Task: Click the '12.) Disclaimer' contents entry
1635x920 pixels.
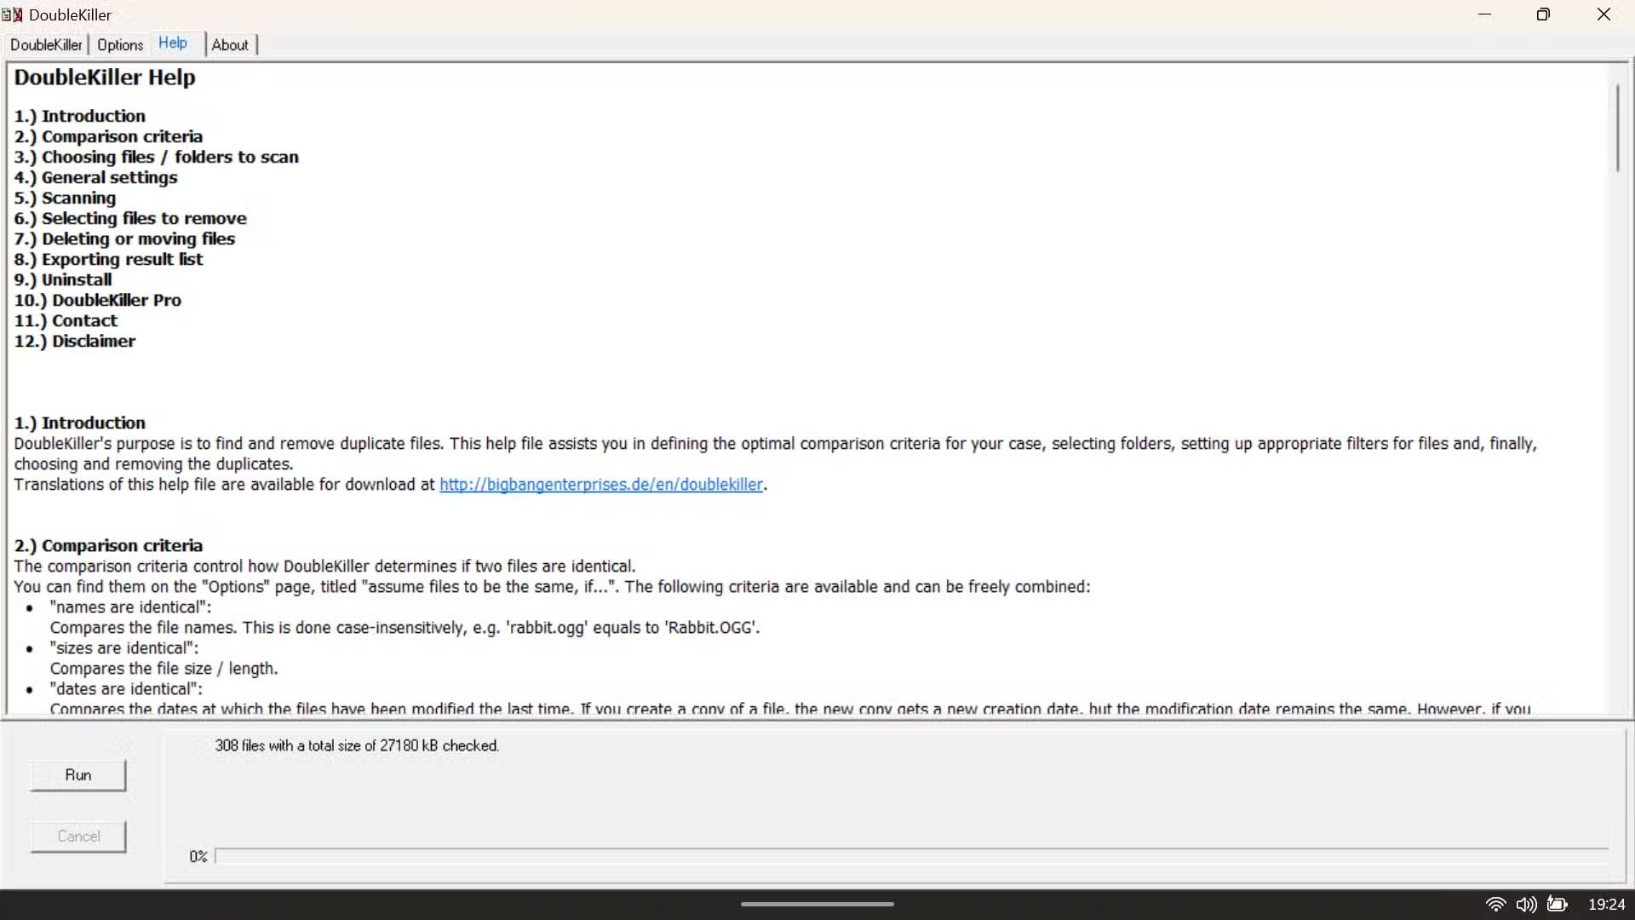Action: point(75,341)
